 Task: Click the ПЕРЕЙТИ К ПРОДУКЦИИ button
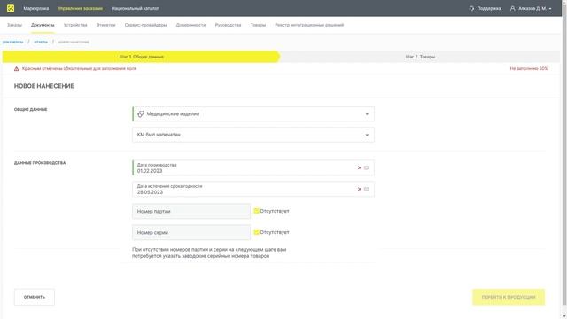coord(509,297)
